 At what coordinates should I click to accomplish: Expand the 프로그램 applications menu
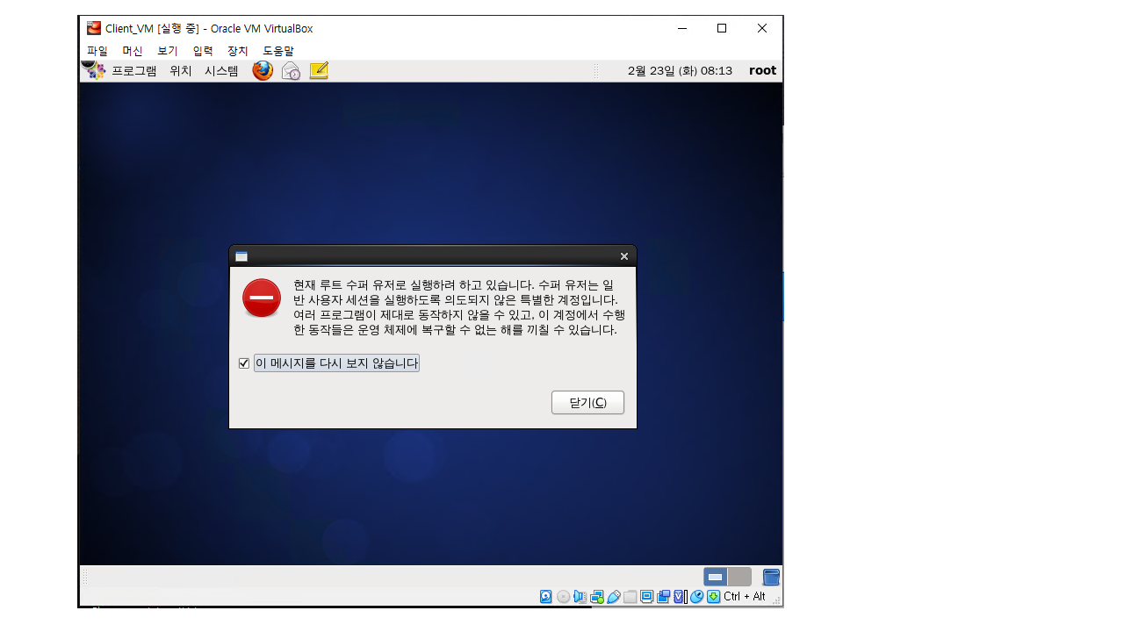133,71
